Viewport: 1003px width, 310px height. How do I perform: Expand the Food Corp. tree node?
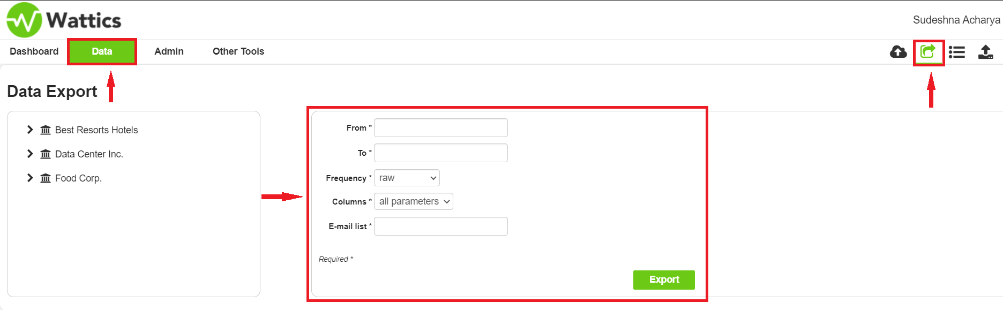[30, 178]
